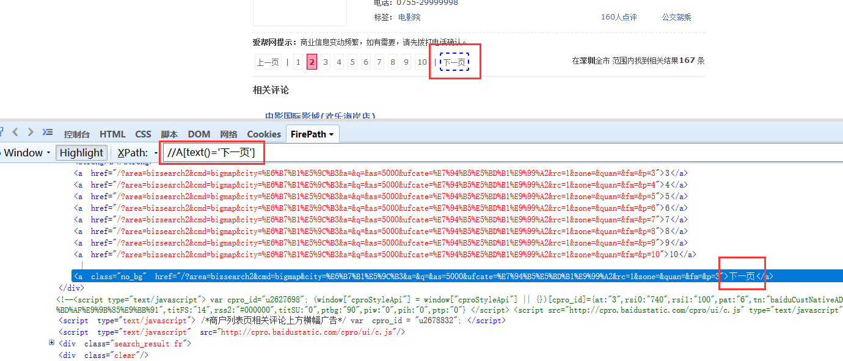Click current page number 2
The image size is (843, 361).
point(312,62)
